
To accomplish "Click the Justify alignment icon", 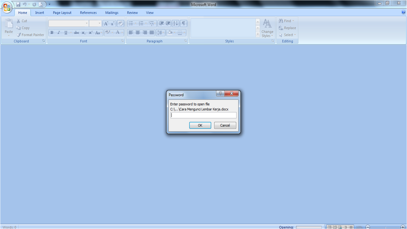I will pos(152,32).
